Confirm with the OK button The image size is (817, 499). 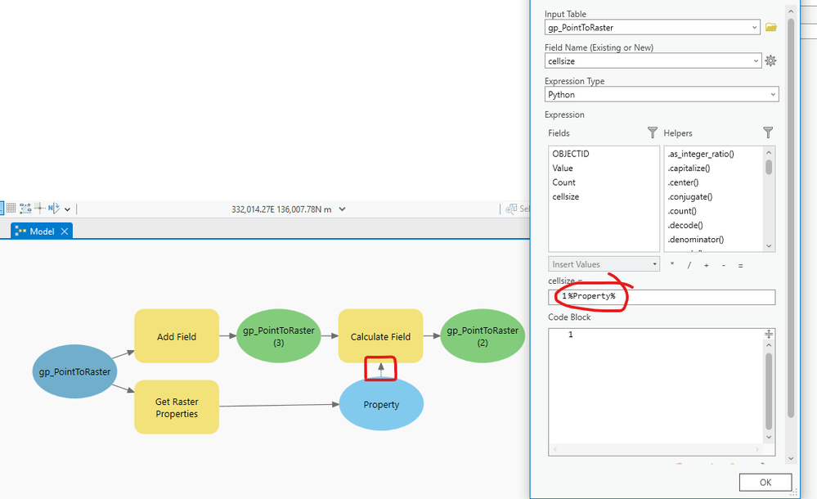(x=765, y=482)
